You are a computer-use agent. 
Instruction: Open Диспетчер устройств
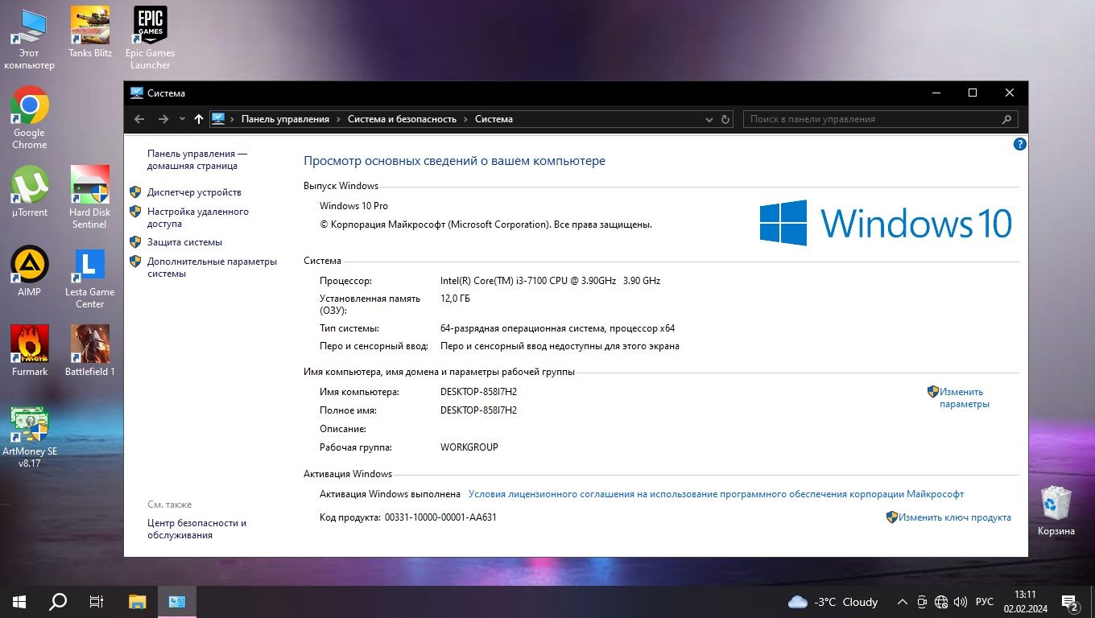coord(194,192)
